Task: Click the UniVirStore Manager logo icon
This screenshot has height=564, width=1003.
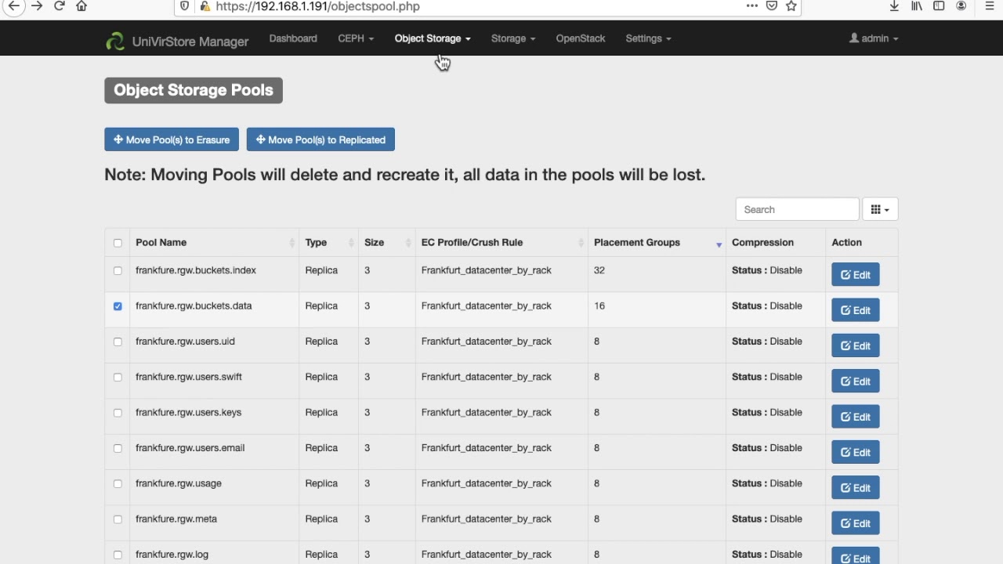Action: [x=115, y=41]
